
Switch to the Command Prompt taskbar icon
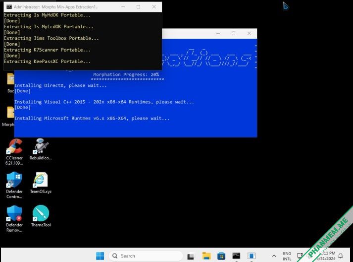click(236, 256)
